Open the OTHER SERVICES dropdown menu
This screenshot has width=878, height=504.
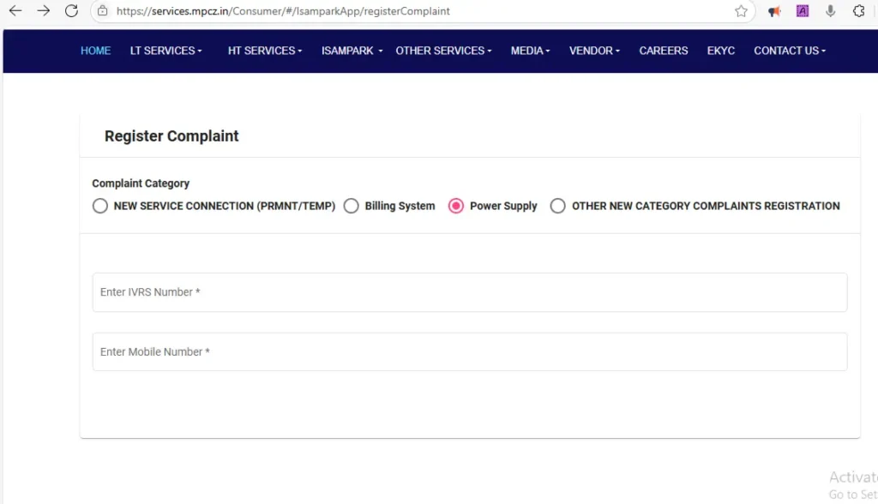(443, 51)
